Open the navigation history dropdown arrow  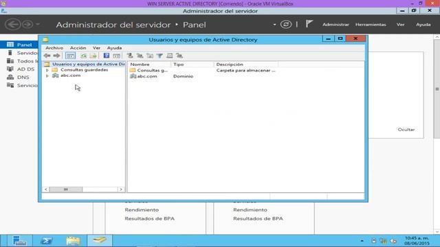point(38,25)
